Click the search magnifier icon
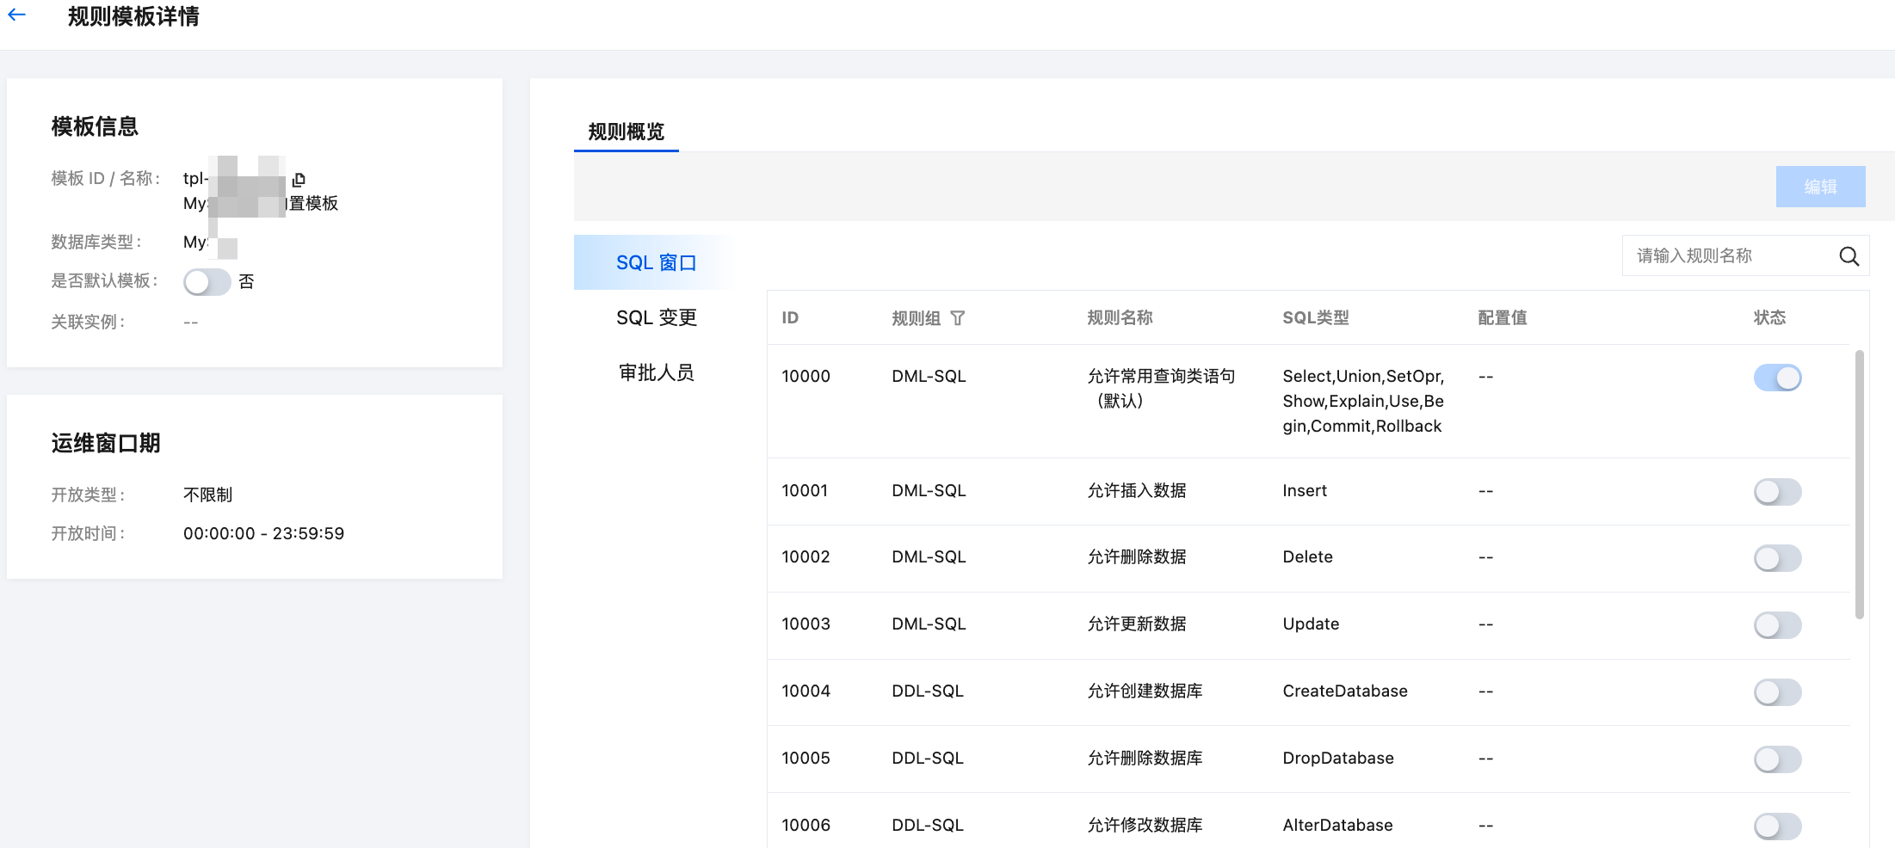Screen dimensions: 1895x848 [1849, 256]
